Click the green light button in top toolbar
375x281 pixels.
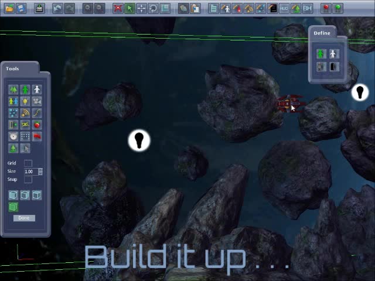338,8
